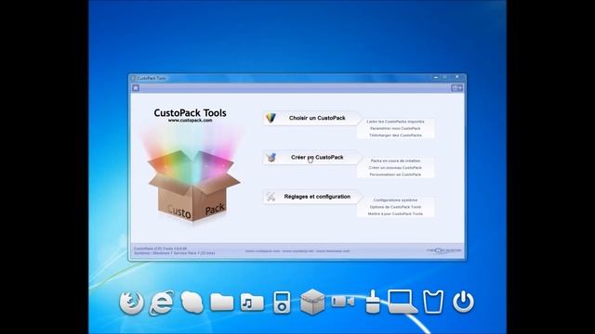
Task: Click the website links in the status bar
Action: (x=297, y=250)
